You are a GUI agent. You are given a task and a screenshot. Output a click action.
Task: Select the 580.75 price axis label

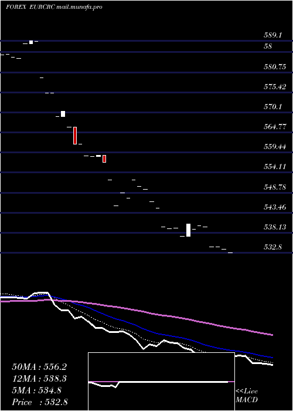pos(275,67)
